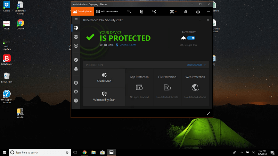Select the HP Support Assistant desktop icon
The width and height of the screenshot is (278, 156).
pos(7,97)
